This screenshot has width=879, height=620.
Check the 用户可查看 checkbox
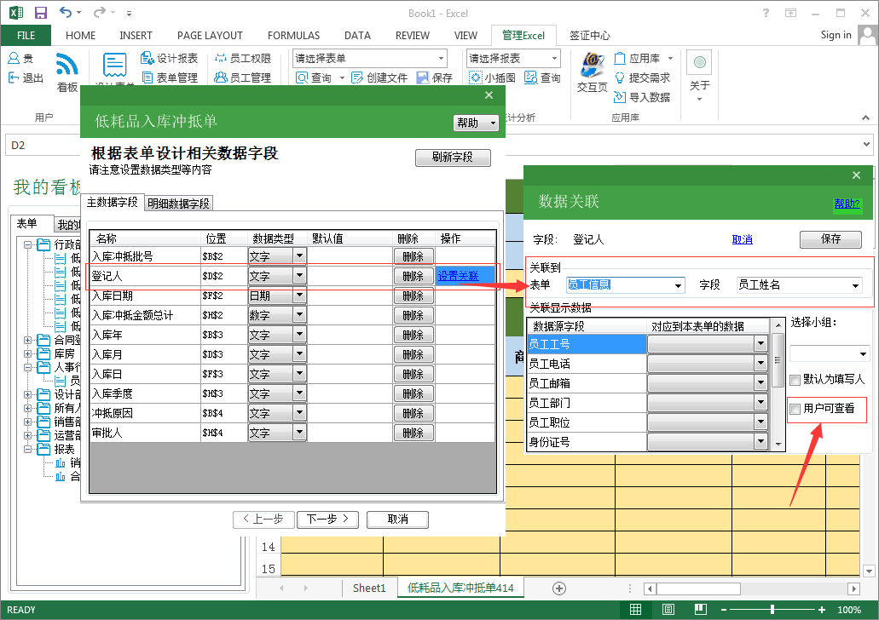point(795,409)
